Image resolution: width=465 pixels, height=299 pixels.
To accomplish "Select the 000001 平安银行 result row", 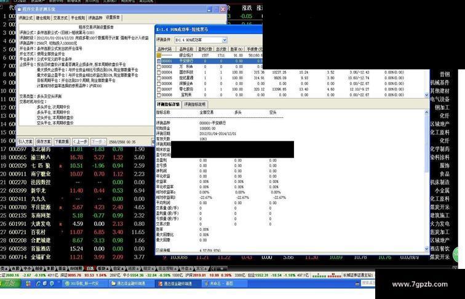I will pos(209,61).
